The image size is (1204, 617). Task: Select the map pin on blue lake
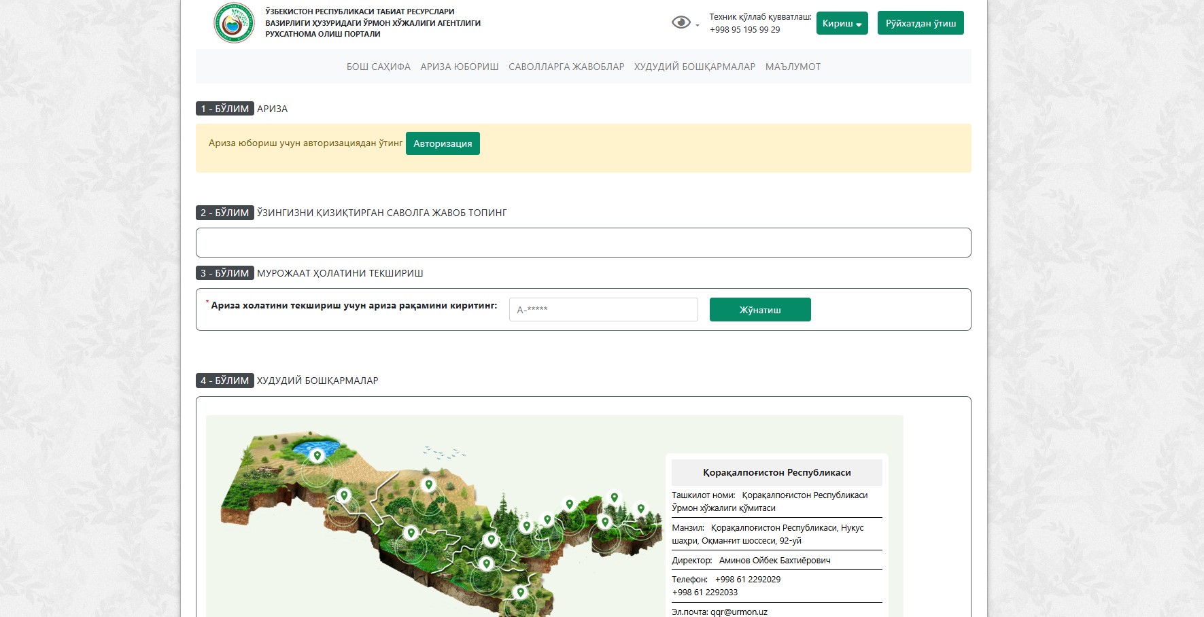point(317,455)
